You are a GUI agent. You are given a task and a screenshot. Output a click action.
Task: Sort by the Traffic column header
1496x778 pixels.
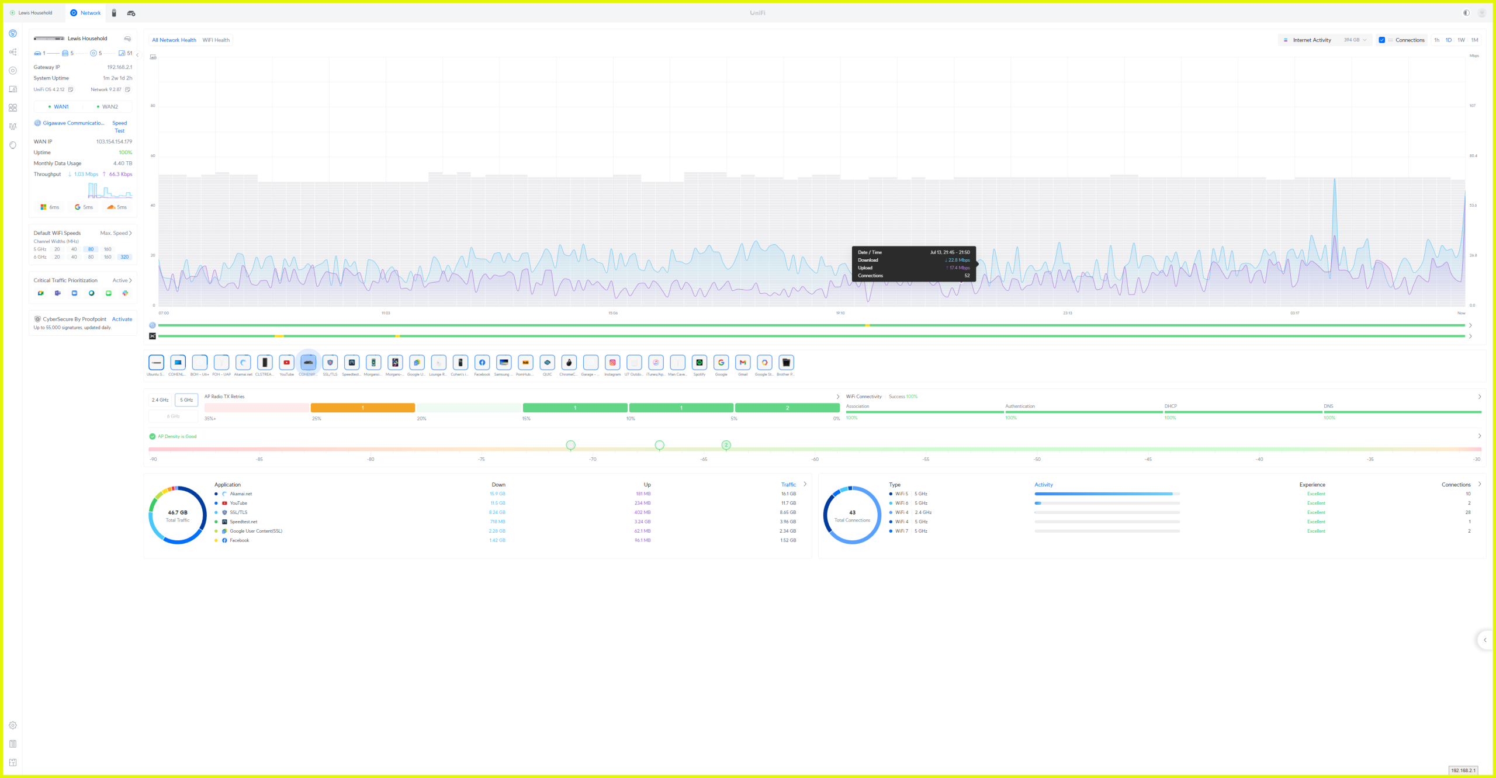coord(789,485)
